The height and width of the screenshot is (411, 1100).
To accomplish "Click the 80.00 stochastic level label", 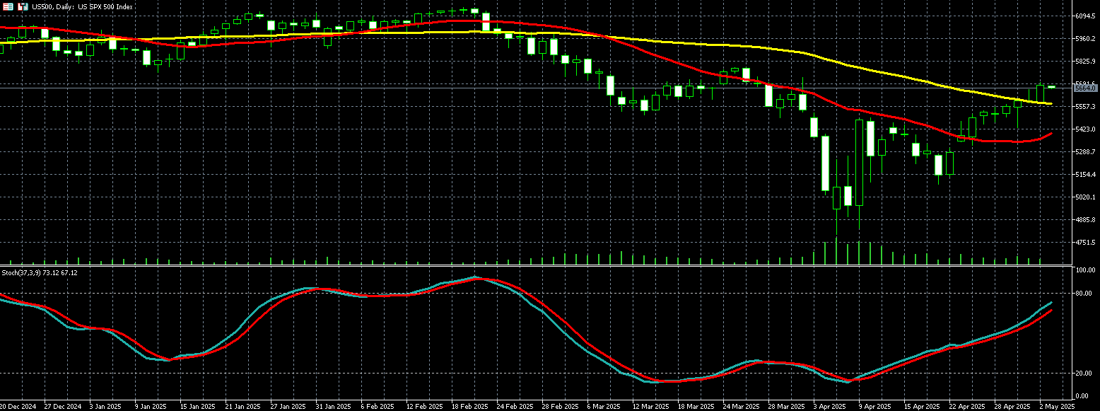I will [x=1085, y=292].
